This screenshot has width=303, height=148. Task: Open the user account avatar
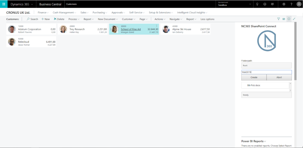(x=299, y=4)
